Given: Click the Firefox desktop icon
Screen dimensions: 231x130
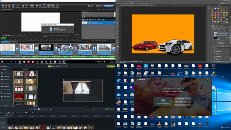Looking at the screenshot, I should pyautogui.click(x=119, y=102).
